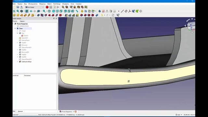Image resolution: width=208 pixels, height=117 pixels.
Task: Click the measure distance ruler icon
Action: [x=77, y=11]
